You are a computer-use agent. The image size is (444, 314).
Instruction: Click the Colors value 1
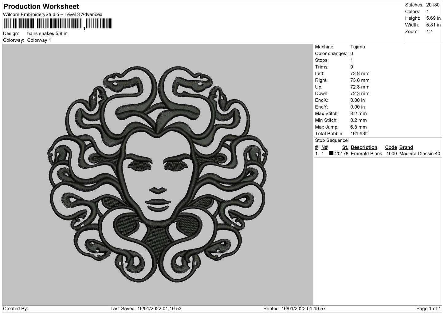pos(427,12)
